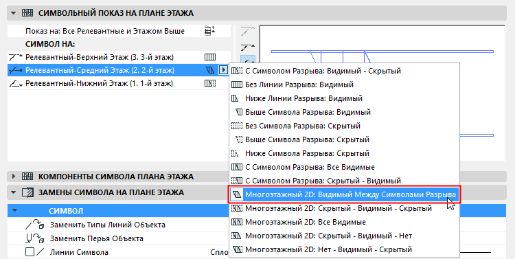
Task: Choose Без Символа Разрыва: Скрытый
Action: coord(344,126)
